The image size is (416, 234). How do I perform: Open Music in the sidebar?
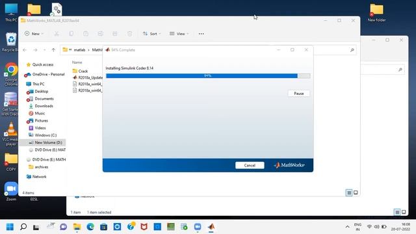point(40,113)
